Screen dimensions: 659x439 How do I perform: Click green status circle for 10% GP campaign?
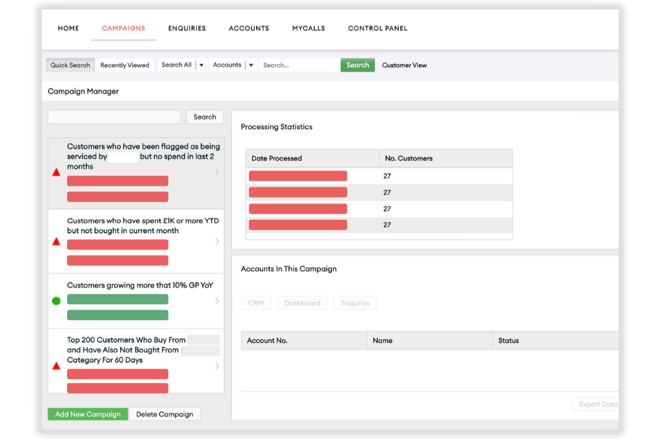(x=56, y=301)
